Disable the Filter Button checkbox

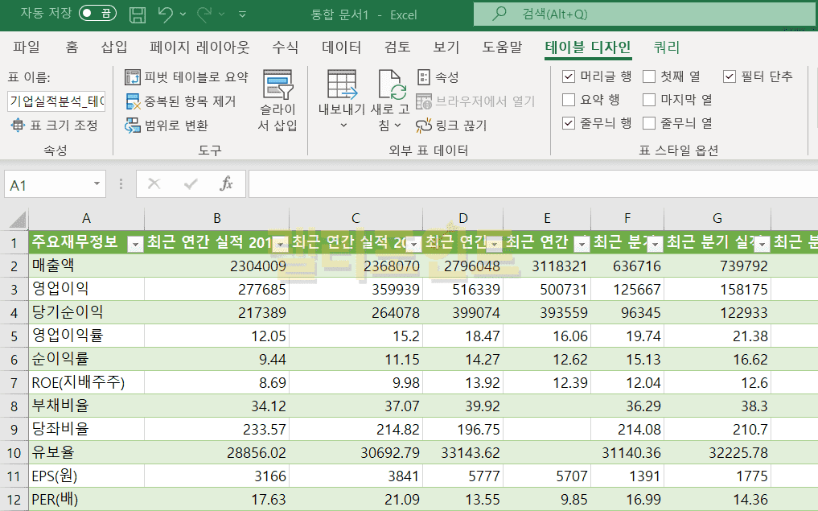pyautogui.click(x=730, y=76)
